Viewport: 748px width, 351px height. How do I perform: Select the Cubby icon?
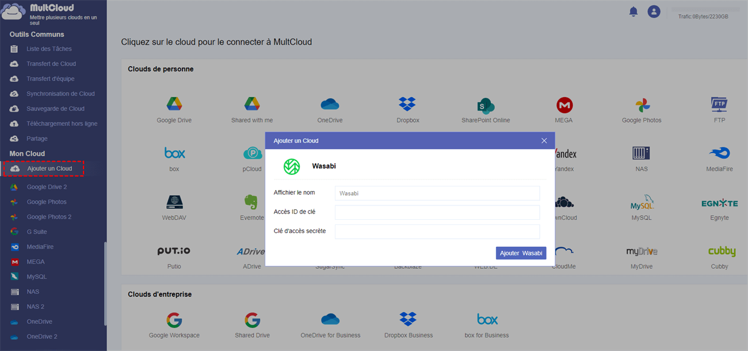tap(722, 251)
